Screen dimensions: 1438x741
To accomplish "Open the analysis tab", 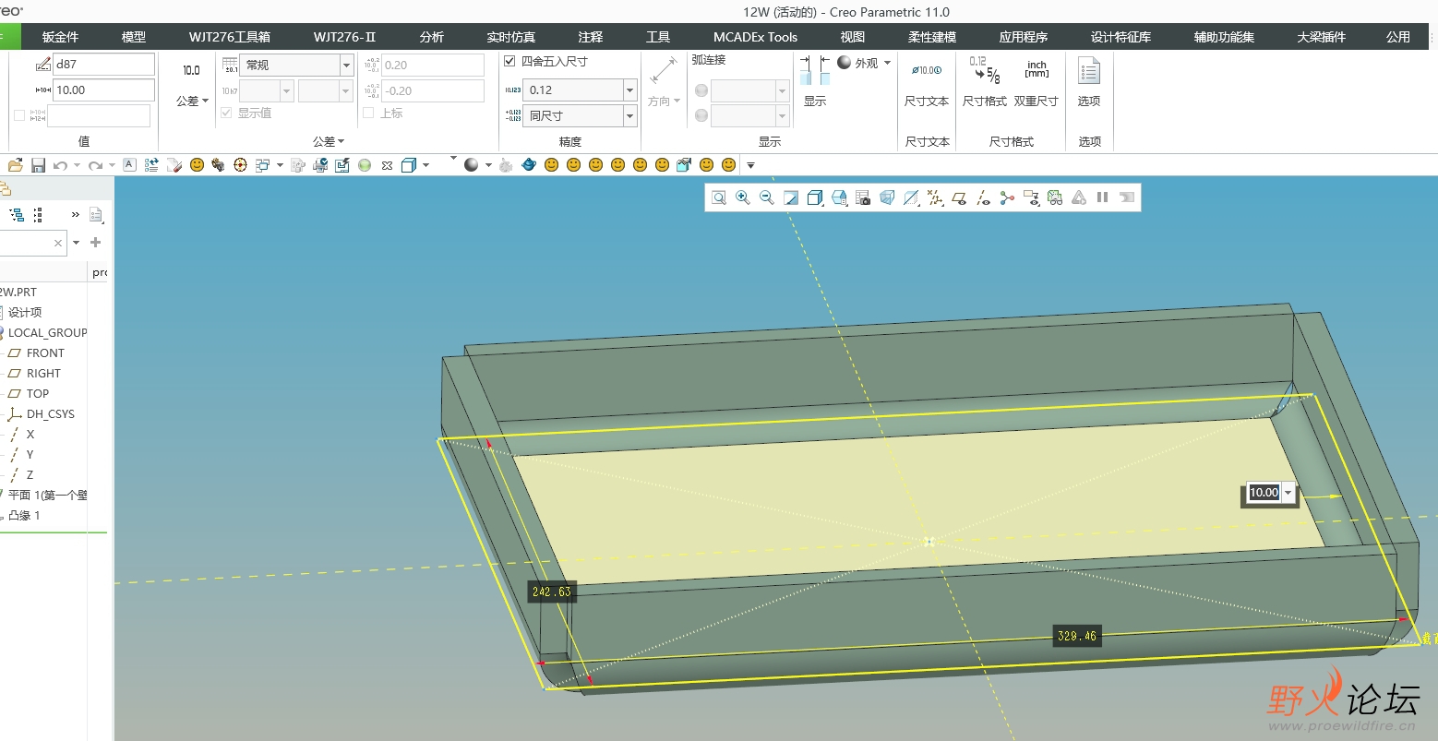I will coord(432,37).
